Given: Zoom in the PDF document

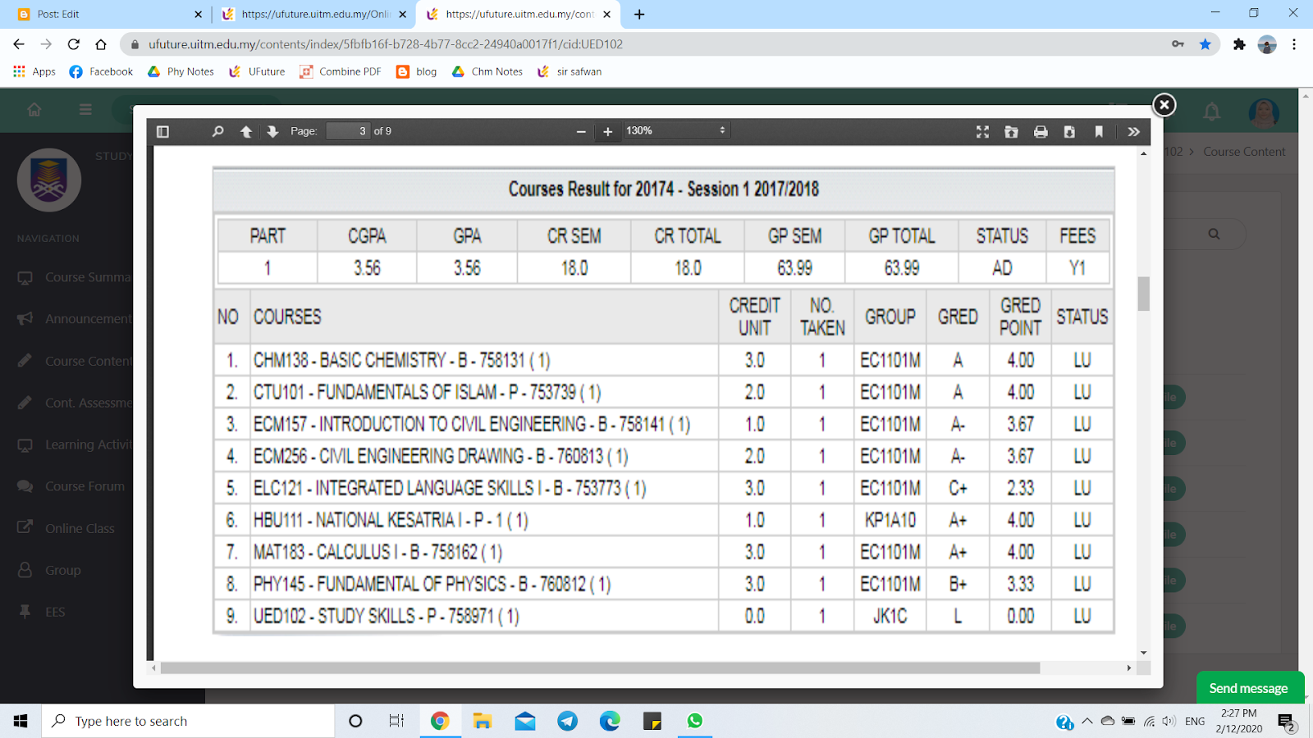Looking at the screenshot, I should [x=607, y=131].
